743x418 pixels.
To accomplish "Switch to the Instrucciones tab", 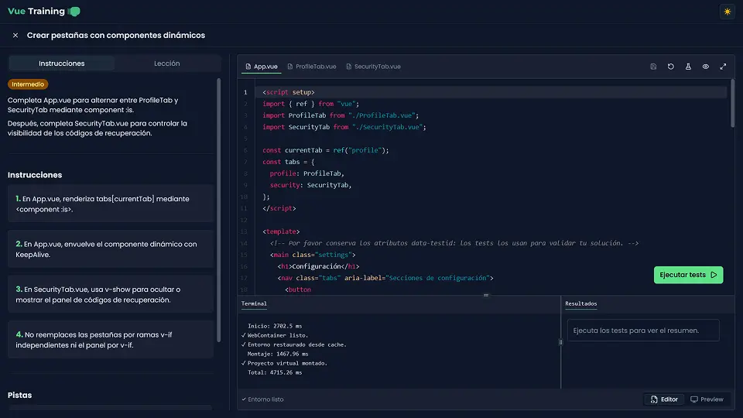I will tap(62, 63).
